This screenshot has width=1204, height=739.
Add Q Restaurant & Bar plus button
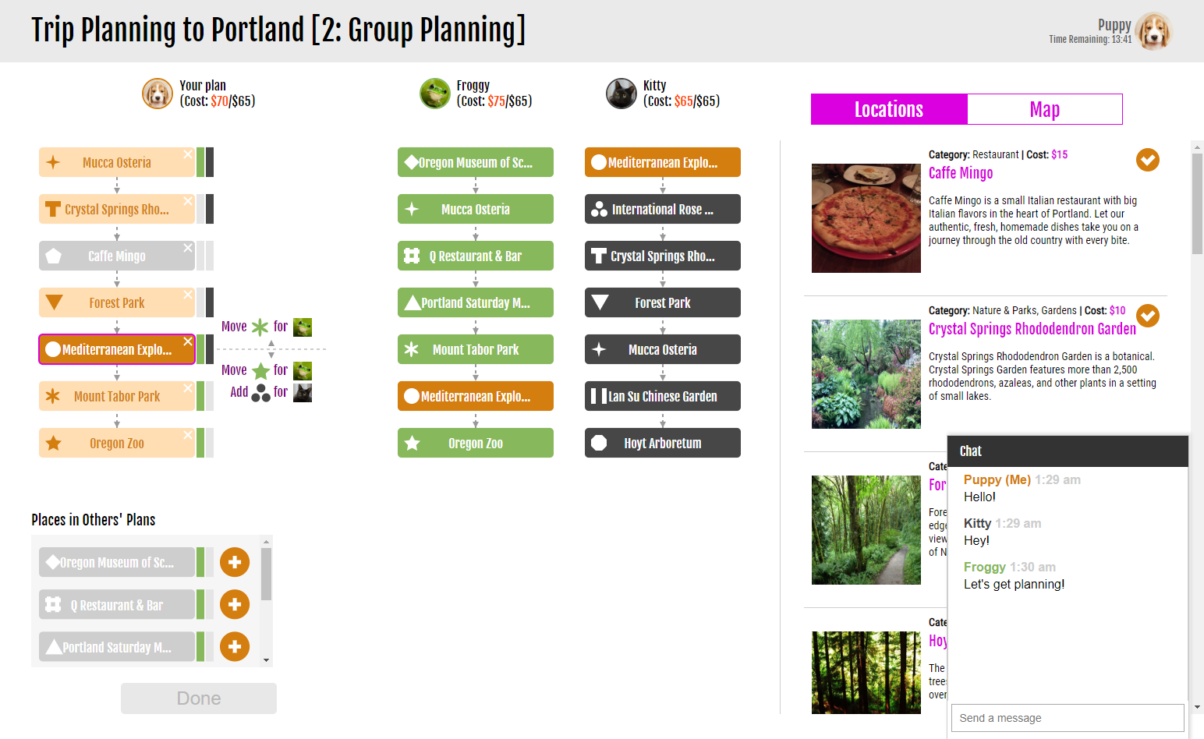click(x=235, y=604)
